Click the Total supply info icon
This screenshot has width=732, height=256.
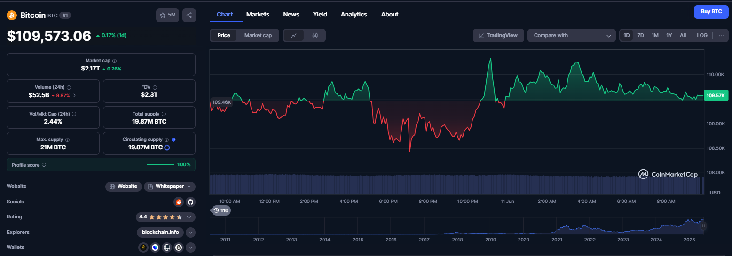164,114
